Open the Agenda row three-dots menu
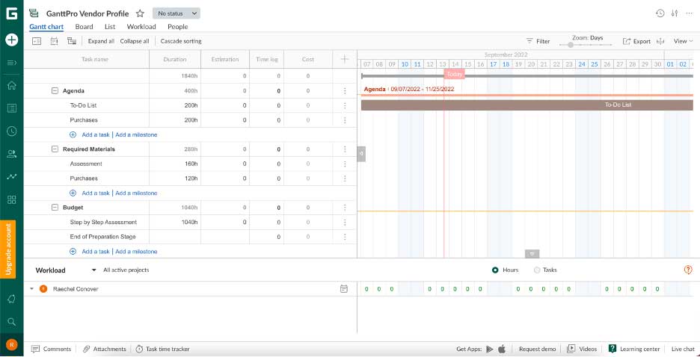This screenshot has width=700, height=357. click(345, 91)
